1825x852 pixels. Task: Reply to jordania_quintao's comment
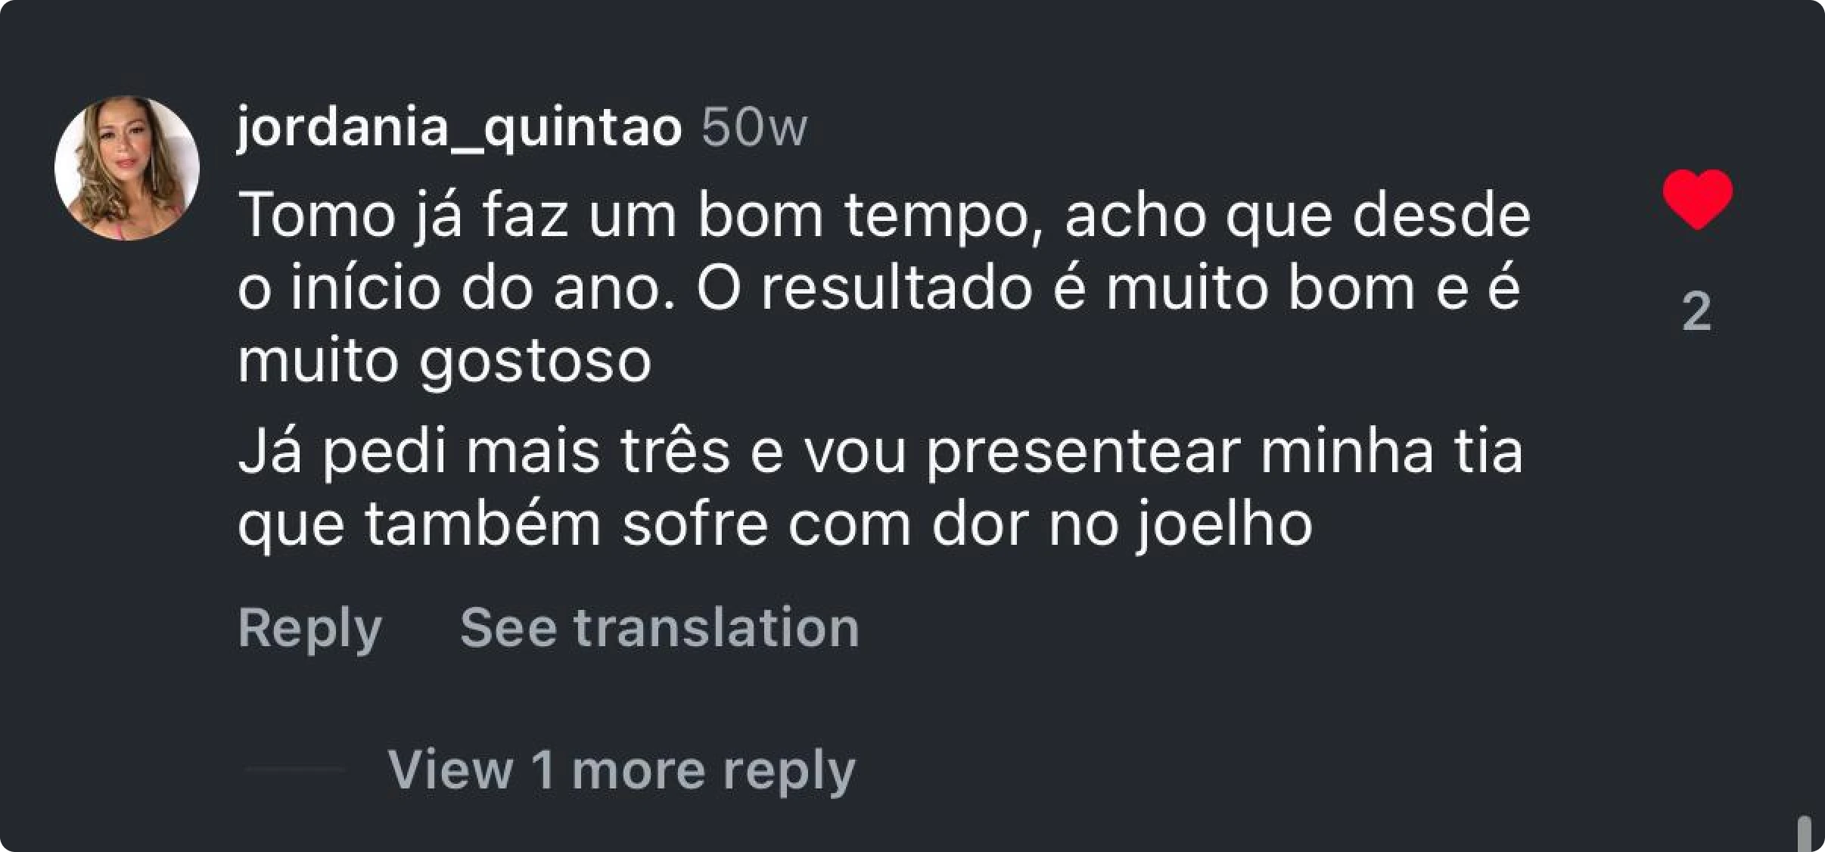point(309,628)
